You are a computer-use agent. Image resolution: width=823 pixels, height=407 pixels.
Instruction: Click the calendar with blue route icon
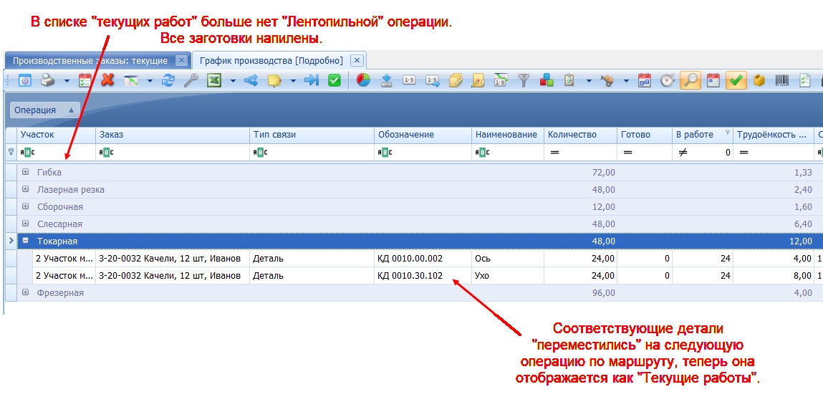tap(644, 80)
